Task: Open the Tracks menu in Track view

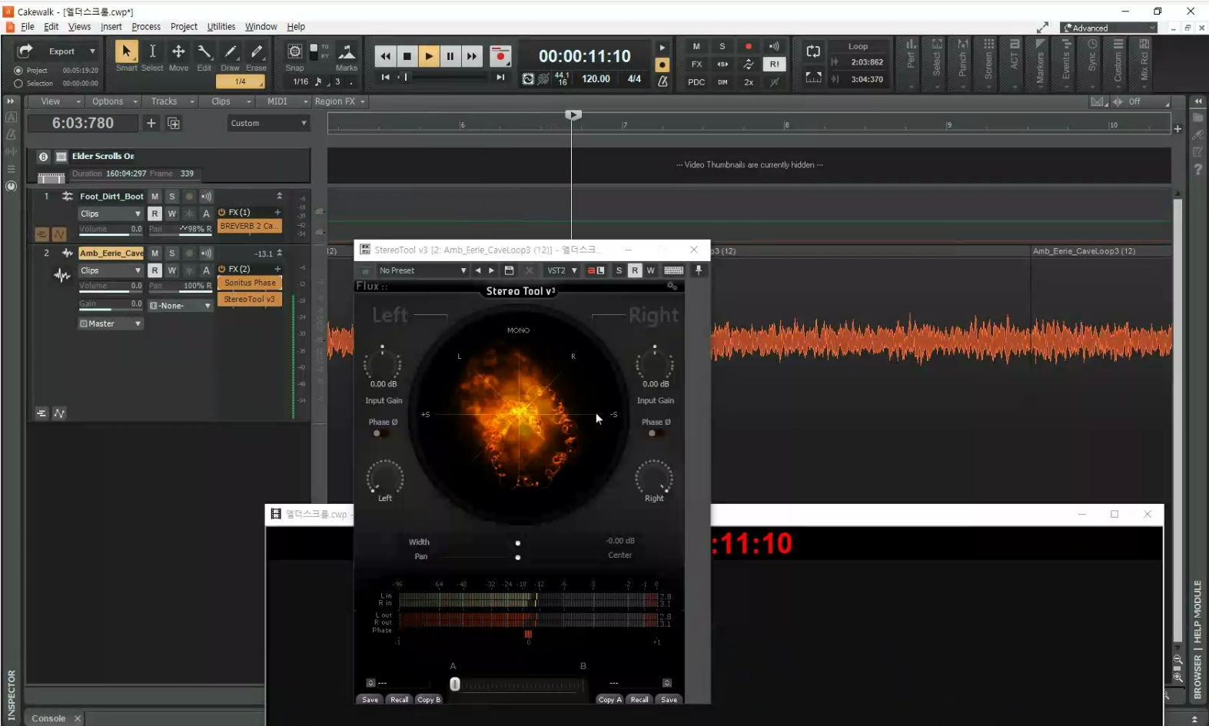Action: [171, 101]
